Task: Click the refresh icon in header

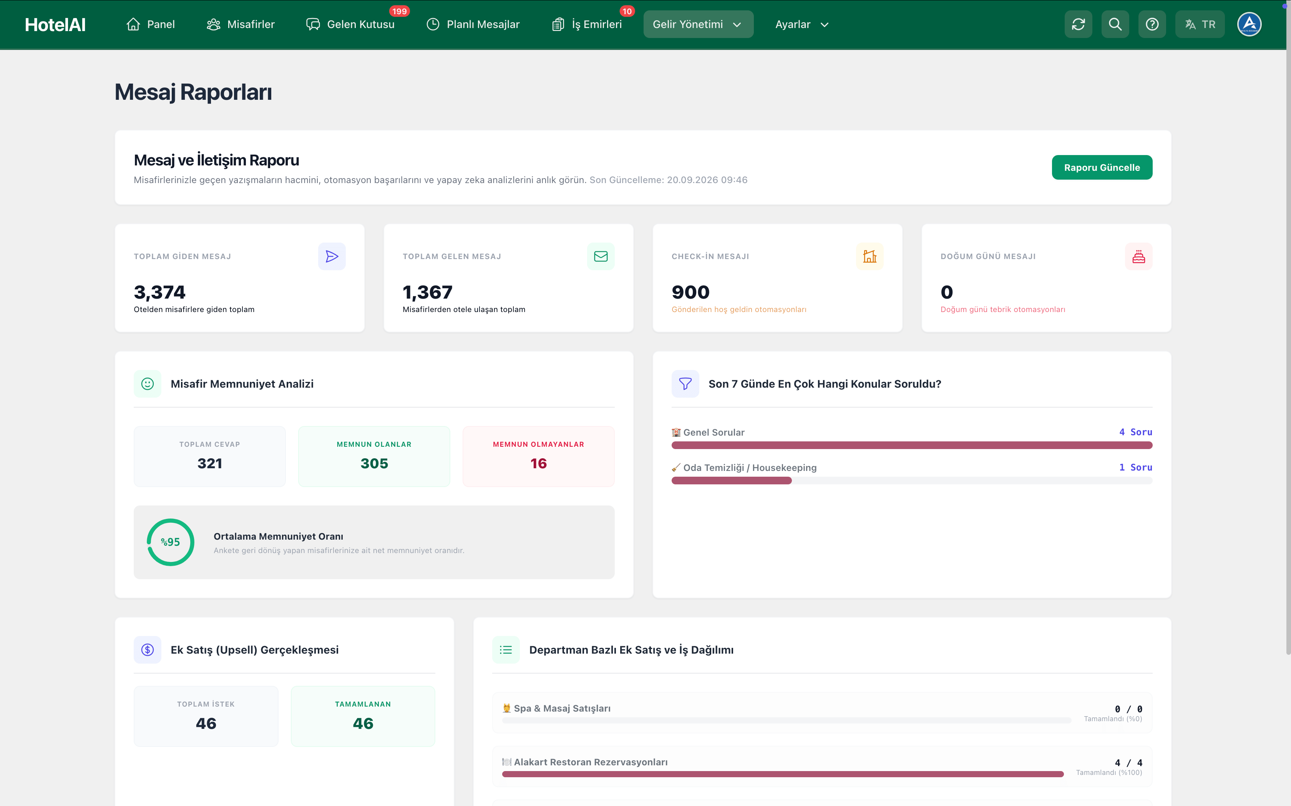Action: coord(1078,25)
